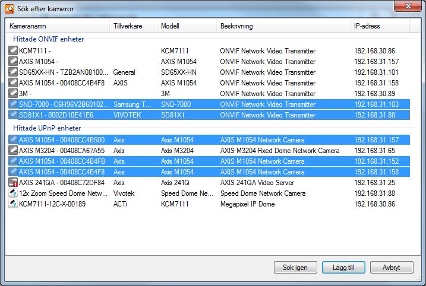Image resolution: width=426 pixels, height=286 pixels.
Task: Select the KCM7111 - camera name
Action: coord(35,51)
